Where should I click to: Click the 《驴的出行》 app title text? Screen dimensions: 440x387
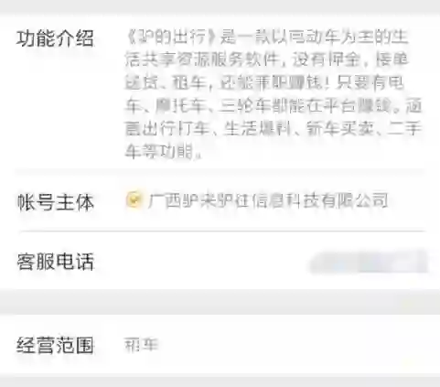tap(172, 37)
